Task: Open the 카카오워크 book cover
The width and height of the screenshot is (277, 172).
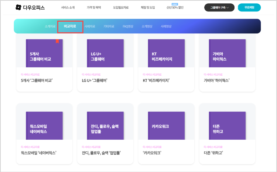Action: [166, 126]
